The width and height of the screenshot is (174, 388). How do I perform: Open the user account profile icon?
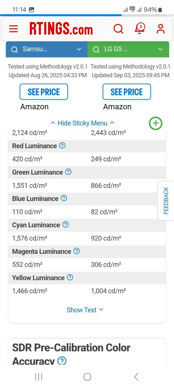click(x=160, y=29)
